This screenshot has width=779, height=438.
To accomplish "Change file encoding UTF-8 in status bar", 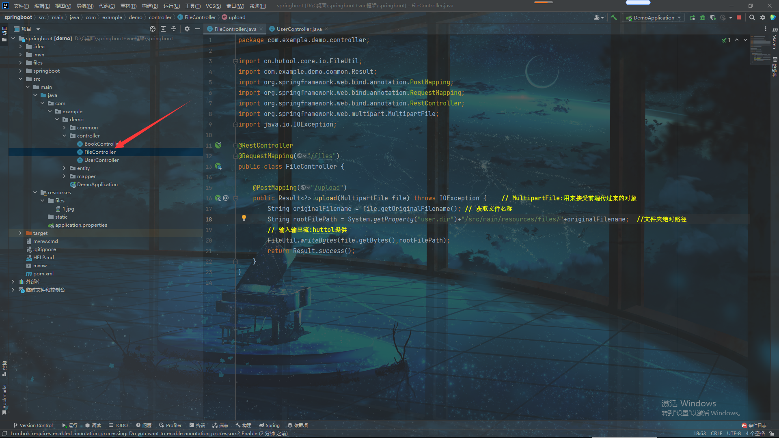I will point(734,433).
